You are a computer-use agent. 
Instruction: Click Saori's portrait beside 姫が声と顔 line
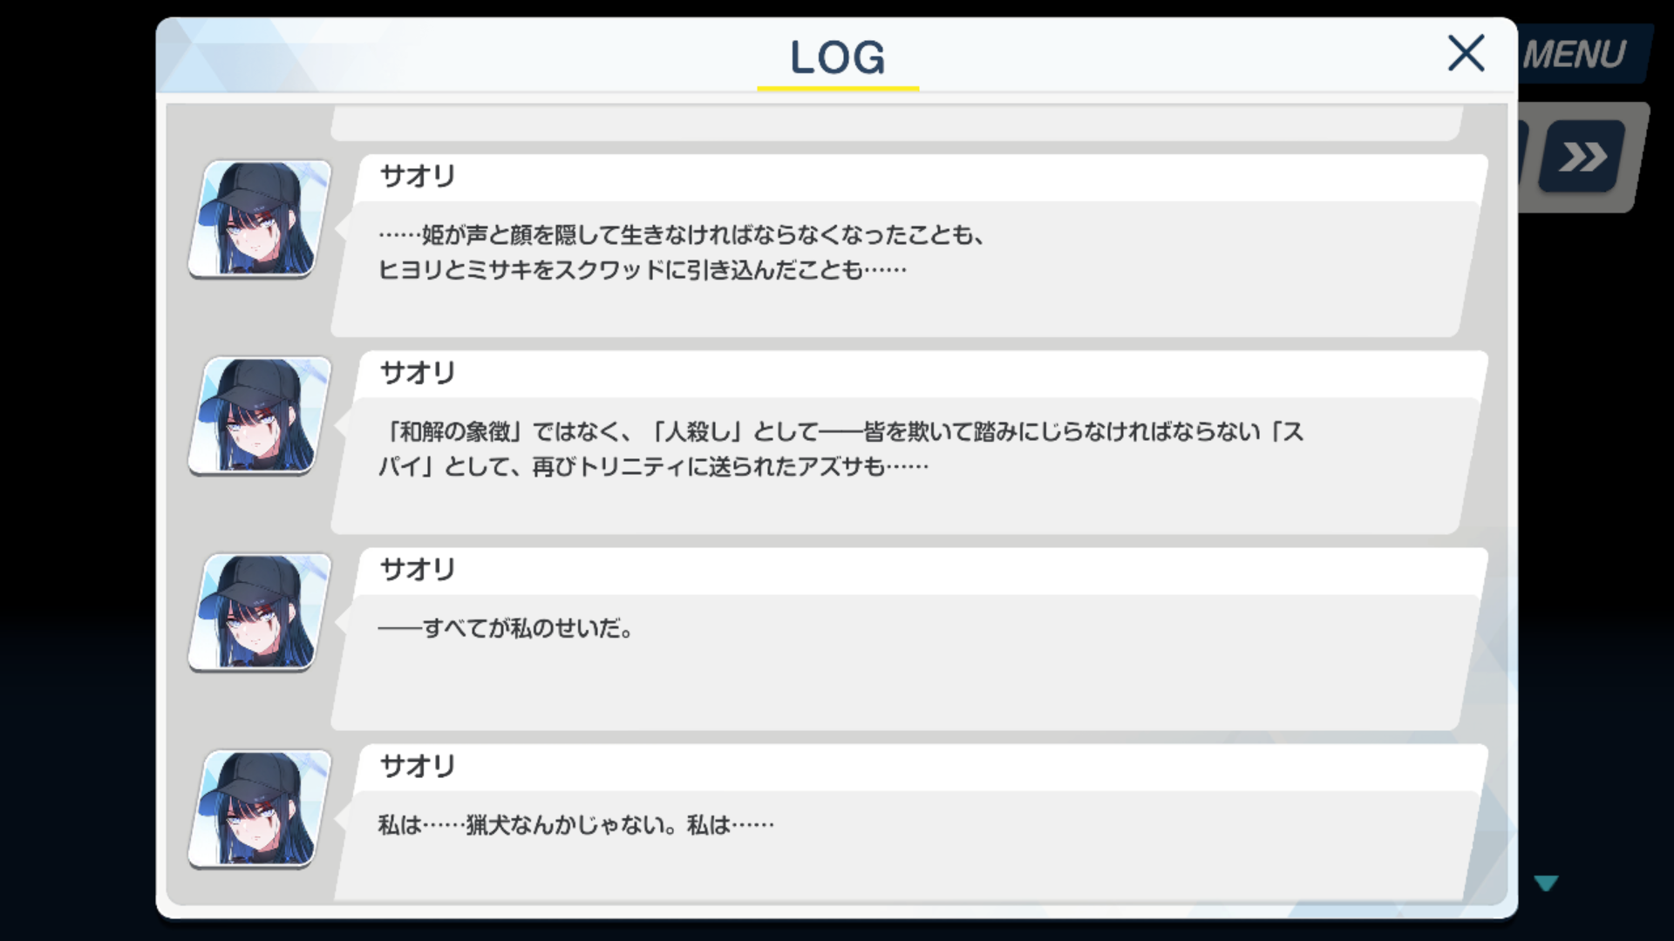[260, 219]
